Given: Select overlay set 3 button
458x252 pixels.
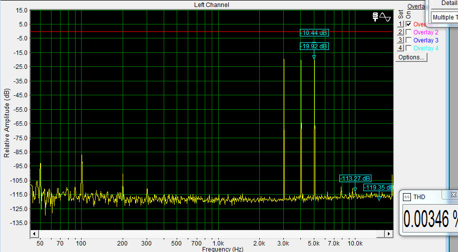Looking at the screenshot, I should [400, 40].
